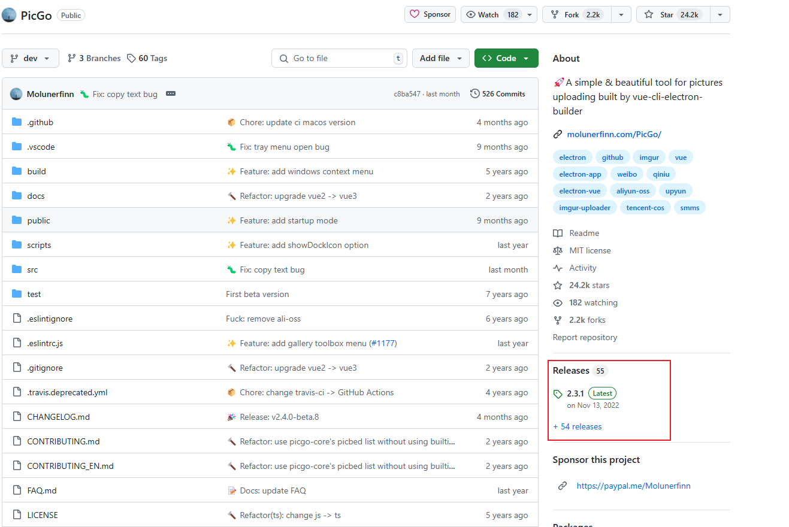The height and width of the screenshot is (527, 789).
Task: Open commit 'Feature: add windows context menu'
Action: click(306, 171)
